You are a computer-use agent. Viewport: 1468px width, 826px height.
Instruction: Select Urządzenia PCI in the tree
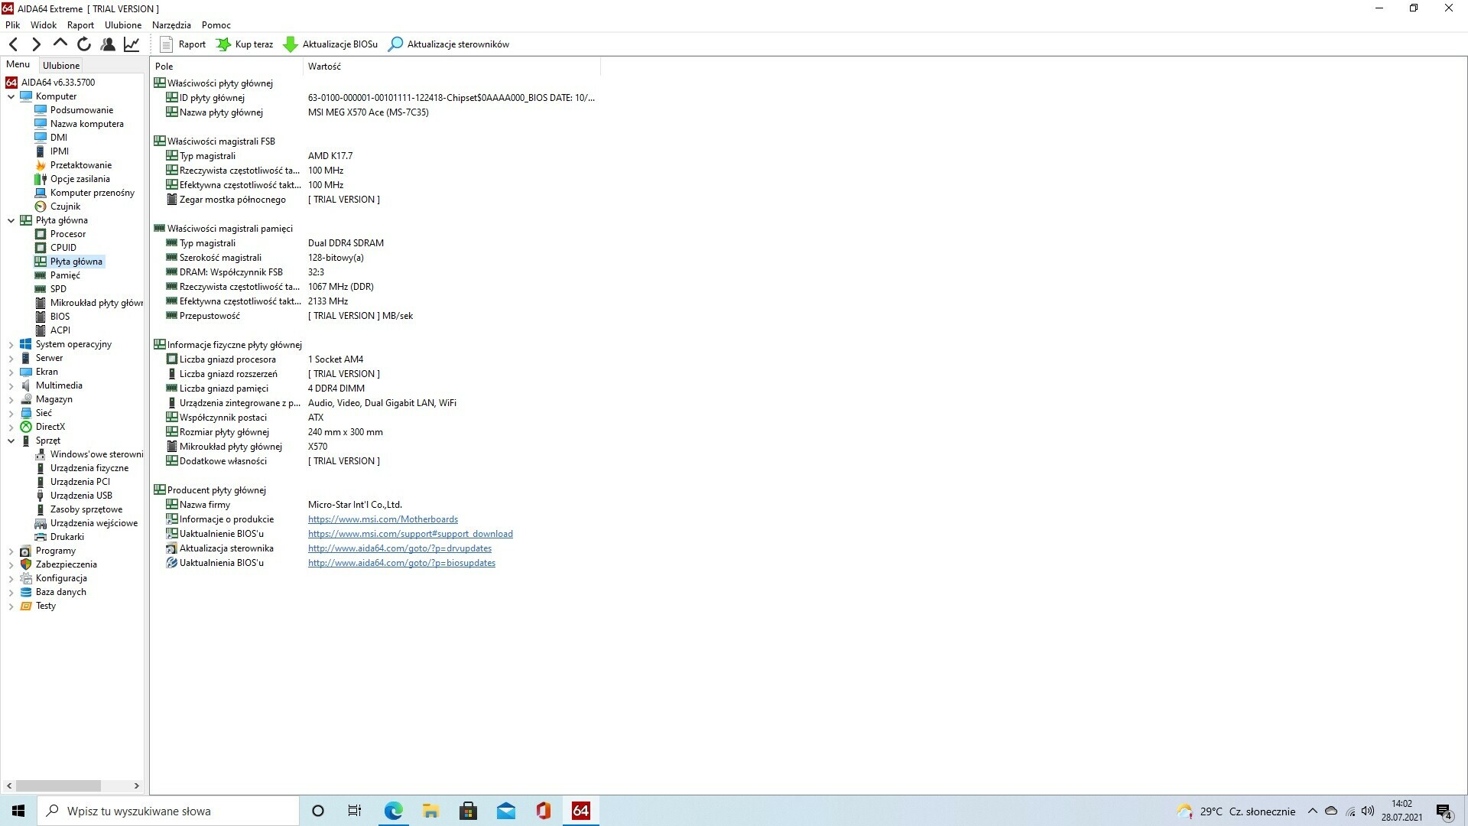click(x=80, y=482)
